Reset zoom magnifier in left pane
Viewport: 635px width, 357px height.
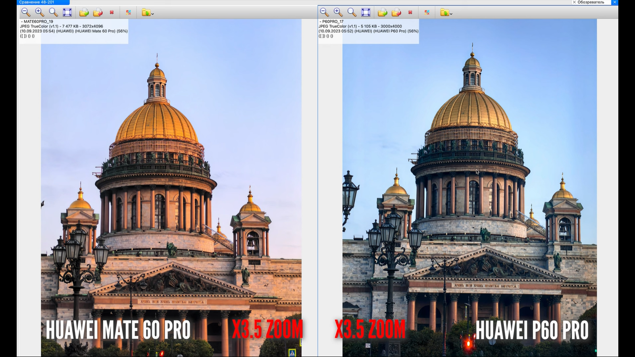coord(53,12)
